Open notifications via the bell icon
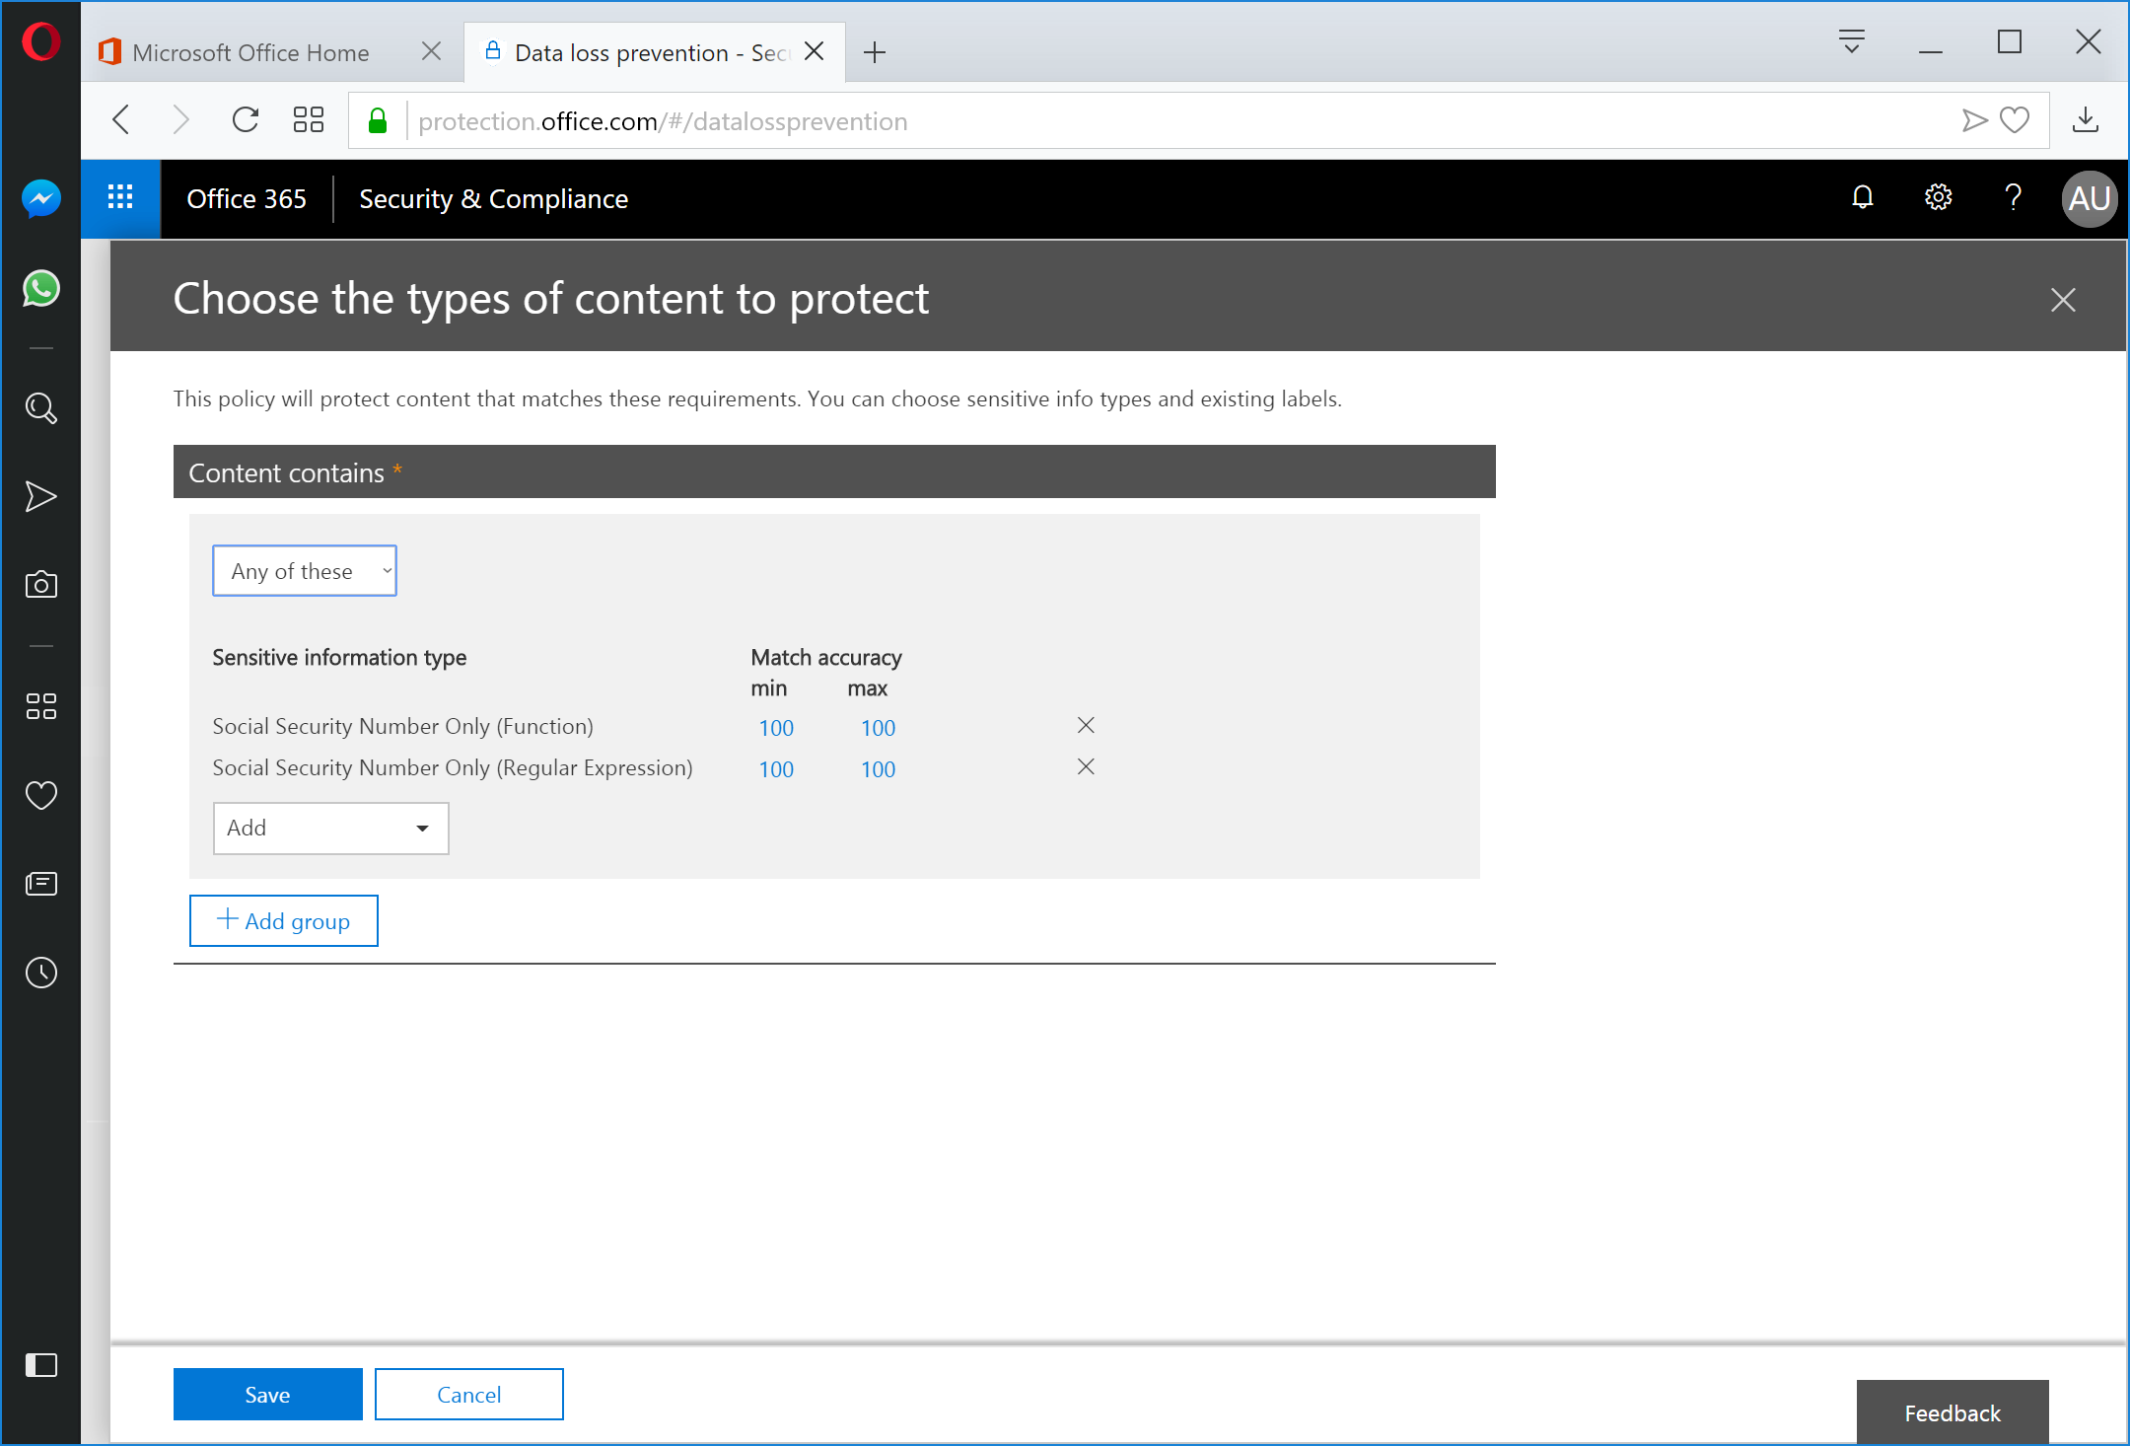This screenshot has width=2130, height=1446. [1862, 197]
